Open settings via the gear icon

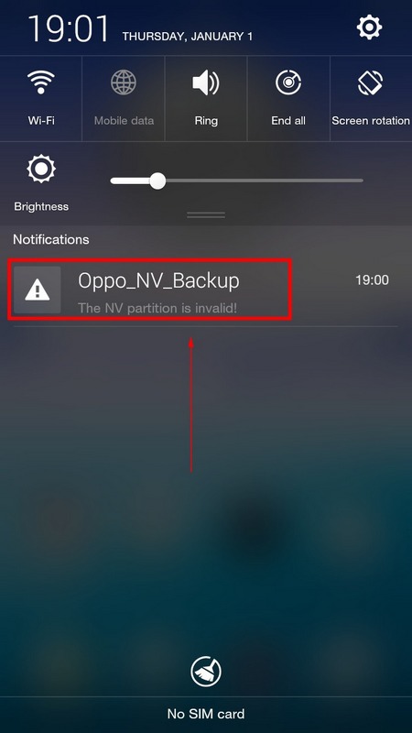click(370, 27)
